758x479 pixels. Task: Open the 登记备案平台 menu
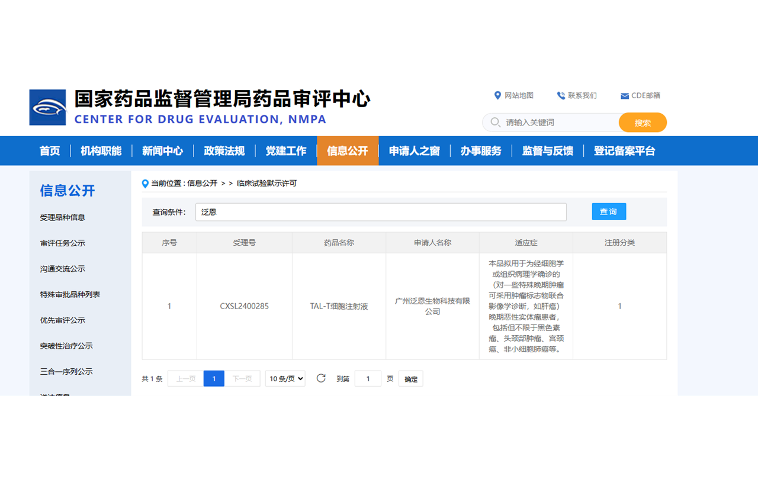click(625, 151)
